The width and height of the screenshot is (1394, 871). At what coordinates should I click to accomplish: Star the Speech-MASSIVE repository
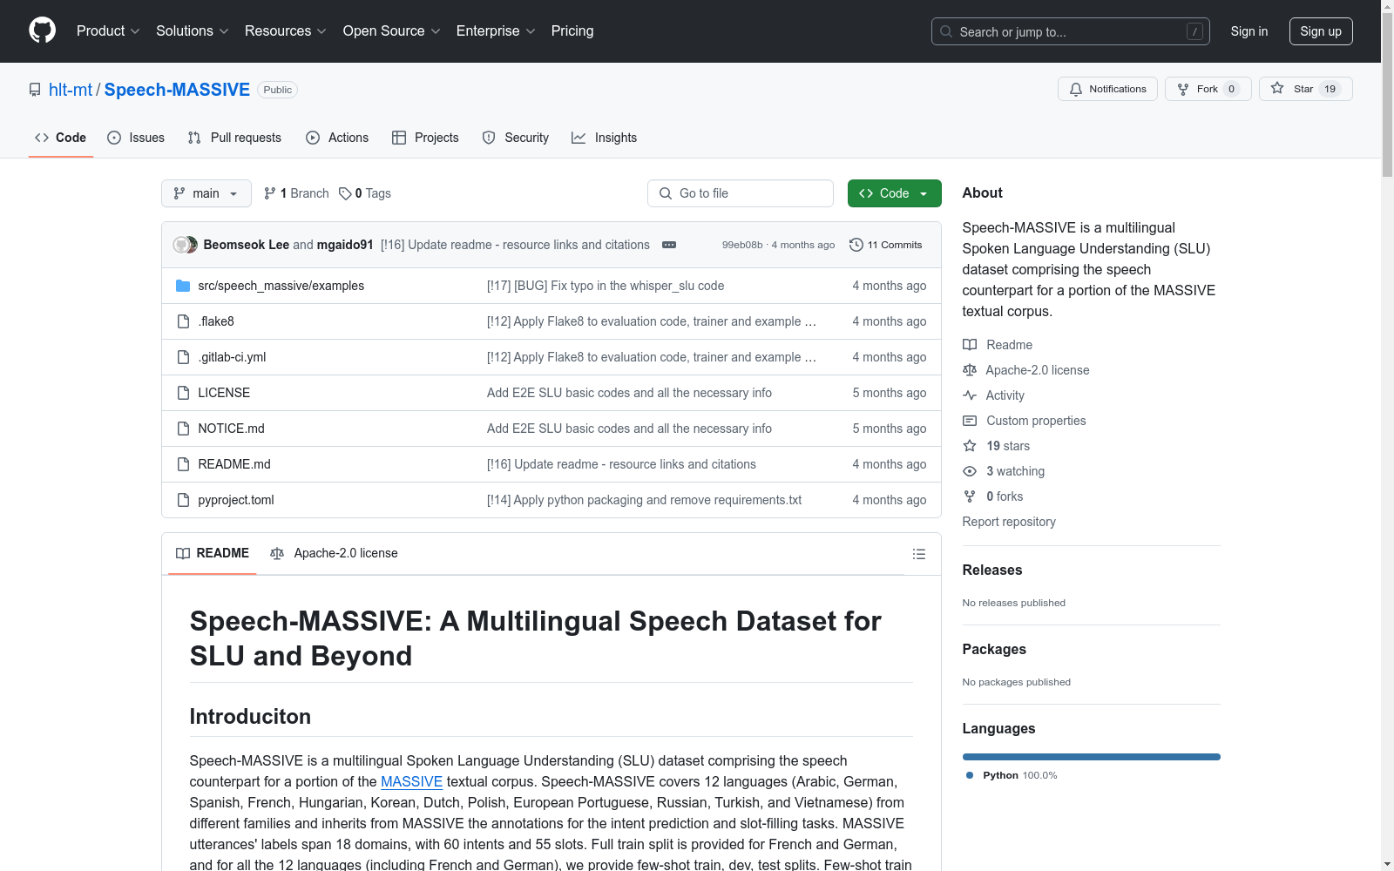point(1305,89)
